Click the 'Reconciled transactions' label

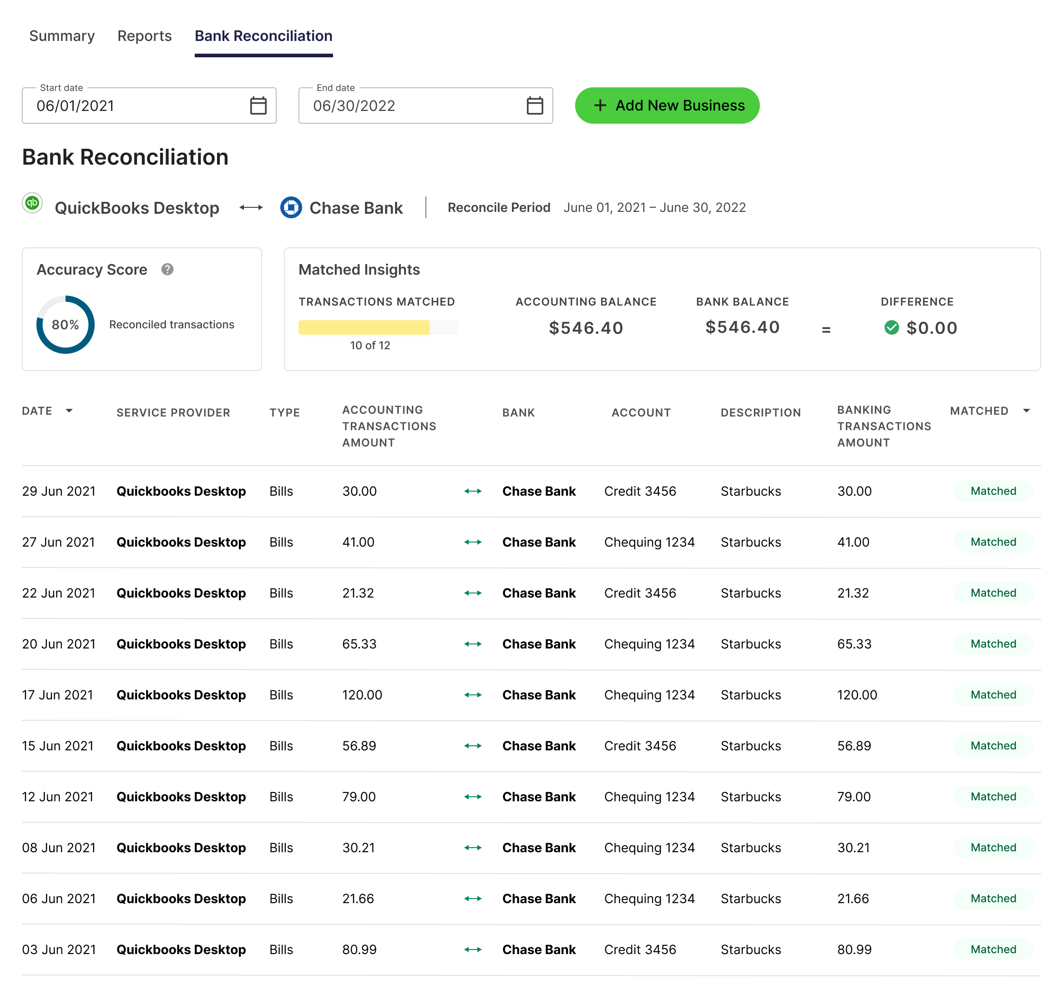pyautogui.click(x=172, y=325)
